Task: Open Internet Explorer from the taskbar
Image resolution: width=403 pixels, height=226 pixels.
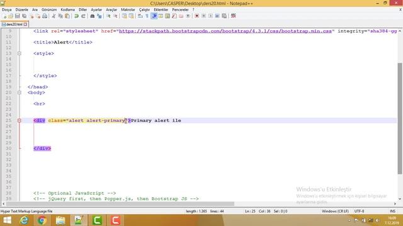Action: tap(24, 220)
